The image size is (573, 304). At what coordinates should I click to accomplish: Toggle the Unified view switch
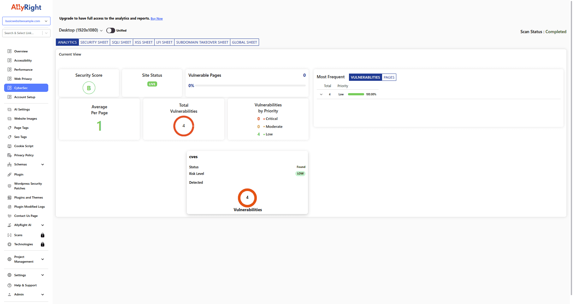[x=110, y=30]
